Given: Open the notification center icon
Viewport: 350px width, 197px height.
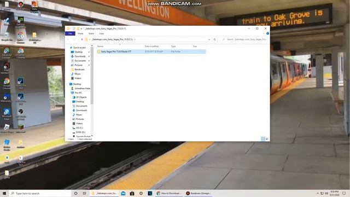Looking at the screenshot, I should [344, 193].
